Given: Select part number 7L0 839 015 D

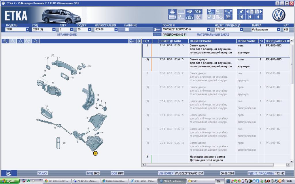Looking at the screenshot, I should coord(172,45).
